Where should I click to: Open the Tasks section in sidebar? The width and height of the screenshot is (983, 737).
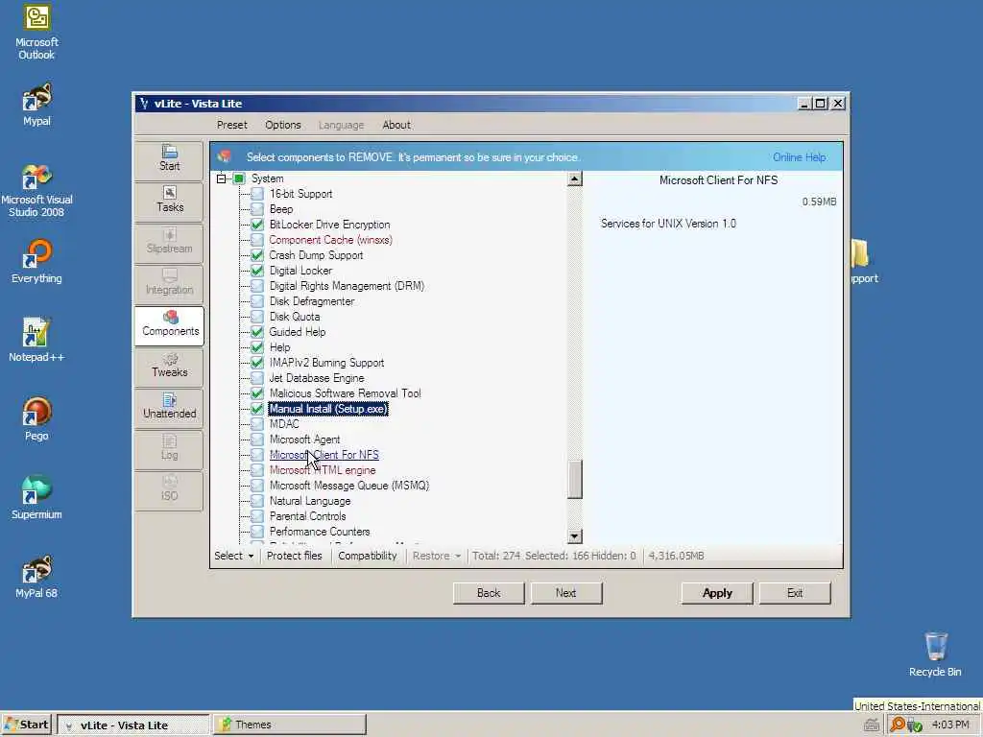[169, 200]
